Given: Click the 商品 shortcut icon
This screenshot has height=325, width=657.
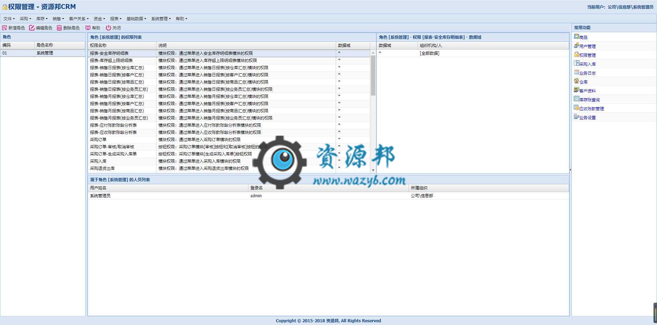Looking at the screenshot, I should point(577,36).
